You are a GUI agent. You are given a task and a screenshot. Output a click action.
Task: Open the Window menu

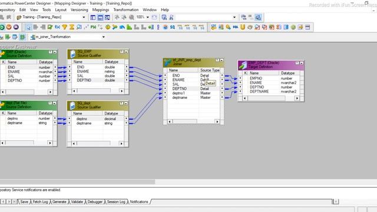tap(150, 10)
